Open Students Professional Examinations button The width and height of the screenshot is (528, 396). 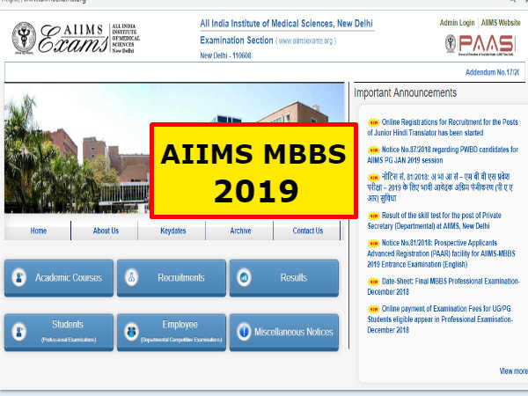click(x=59, y=333)
